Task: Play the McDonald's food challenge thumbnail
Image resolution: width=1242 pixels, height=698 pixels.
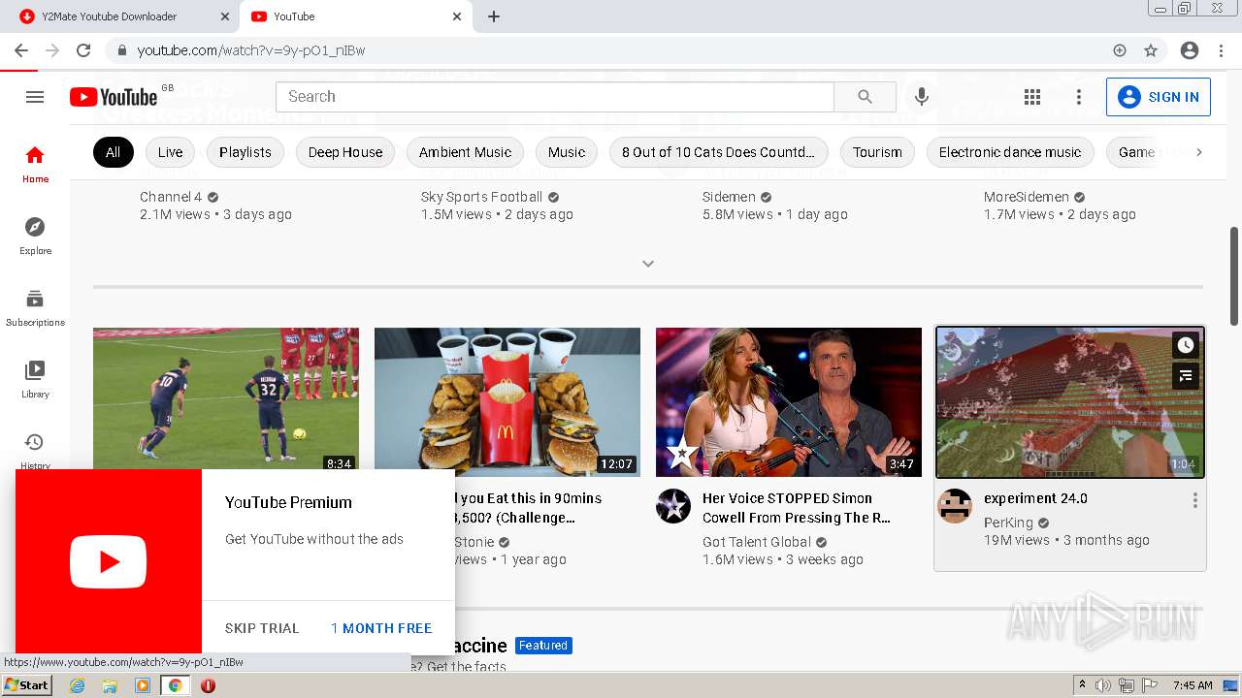Action: point(507,402)
